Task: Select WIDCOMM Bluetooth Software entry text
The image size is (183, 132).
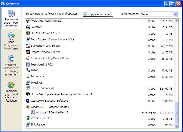Action: pos(49,101)
